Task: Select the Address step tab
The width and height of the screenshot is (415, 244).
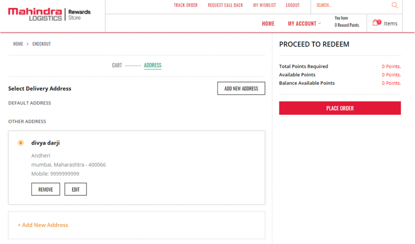Action: (152, 65)
